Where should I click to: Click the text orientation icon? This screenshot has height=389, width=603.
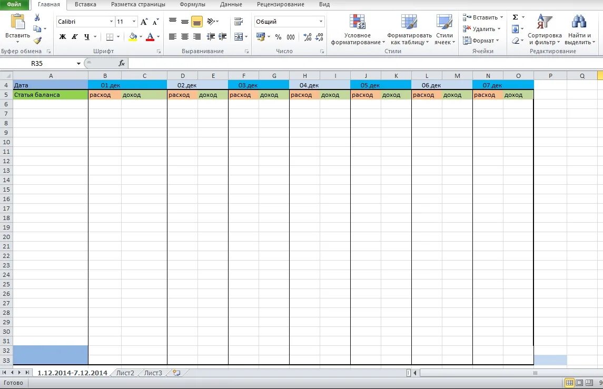point(211,22)
